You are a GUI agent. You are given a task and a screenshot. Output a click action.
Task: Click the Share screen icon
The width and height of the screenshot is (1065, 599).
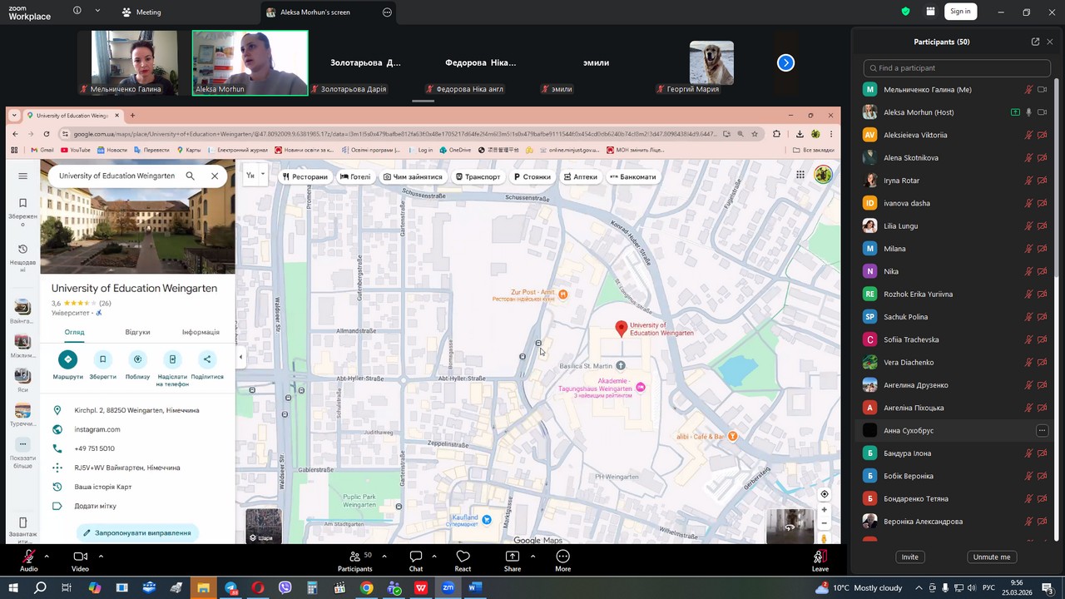pyautogui.click(x=513, y=557)
